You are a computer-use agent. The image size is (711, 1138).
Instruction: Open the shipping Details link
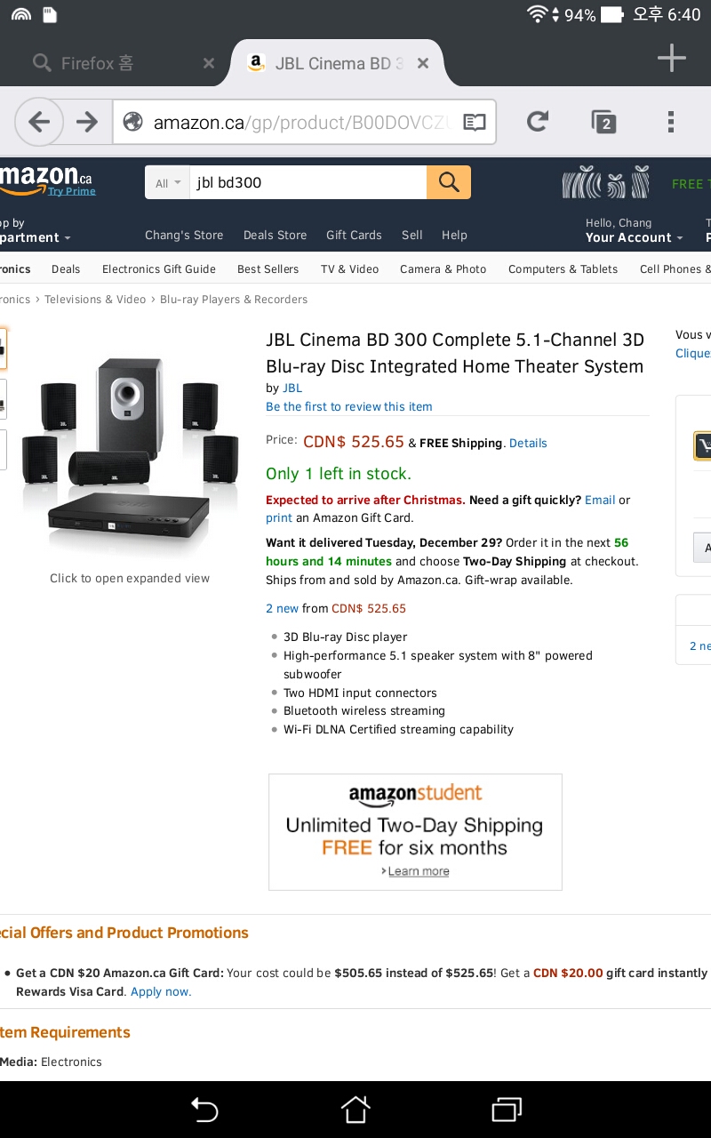point(528,443)
